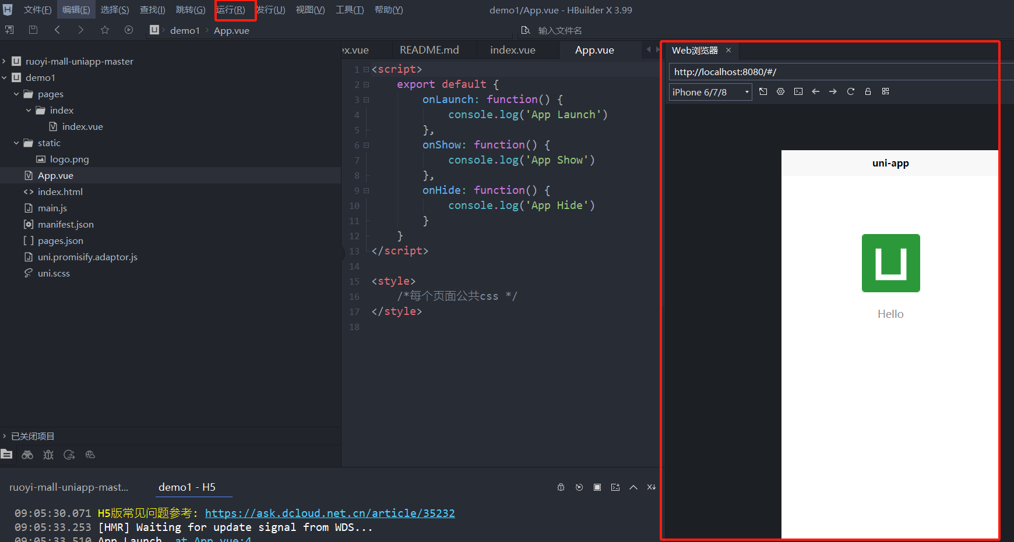Open the 文件(F) menu
The width and height of the screenshot is (1014, 542).
(x=37, y=10)
